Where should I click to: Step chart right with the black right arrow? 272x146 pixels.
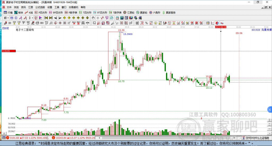click(x=60, y=18)
